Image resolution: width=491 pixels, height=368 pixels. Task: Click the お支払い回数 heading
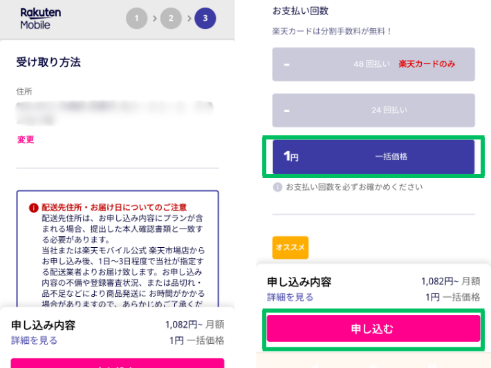[300, 11]
